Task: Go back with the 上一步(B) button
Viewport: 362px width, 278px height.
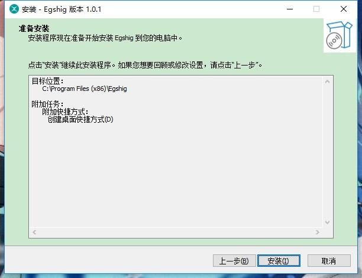Action: click(x=234, y=261)
